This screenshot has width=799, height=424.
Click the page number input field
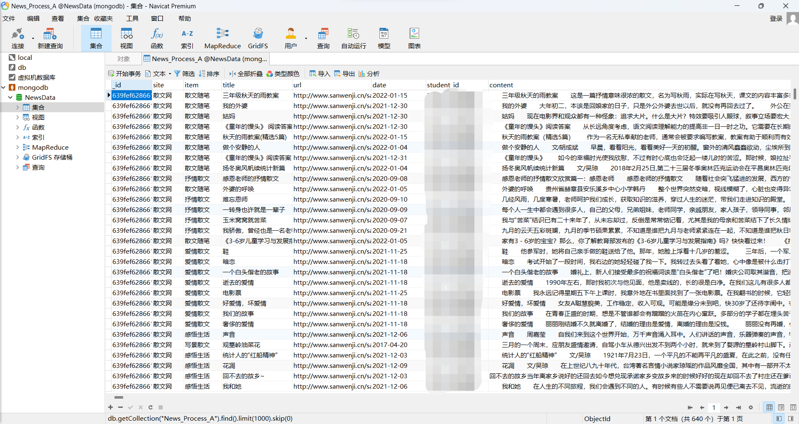(714, 408)
